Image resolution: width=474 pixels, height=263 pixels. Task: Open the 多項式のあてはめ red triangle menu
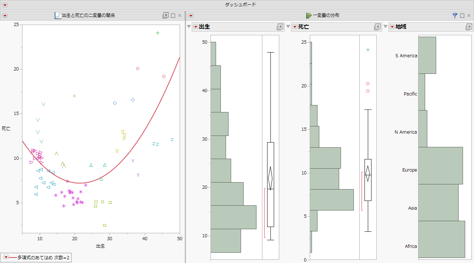(6, 257)
